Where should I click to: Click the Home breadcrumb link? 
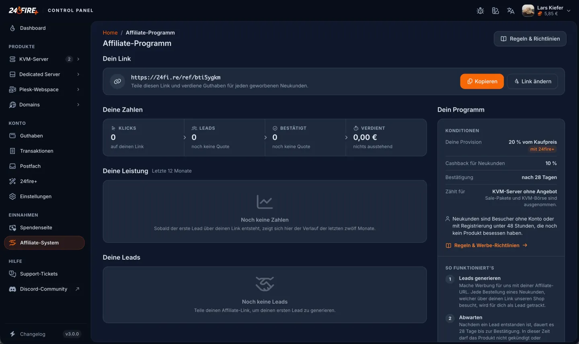(x=110, y=33)
